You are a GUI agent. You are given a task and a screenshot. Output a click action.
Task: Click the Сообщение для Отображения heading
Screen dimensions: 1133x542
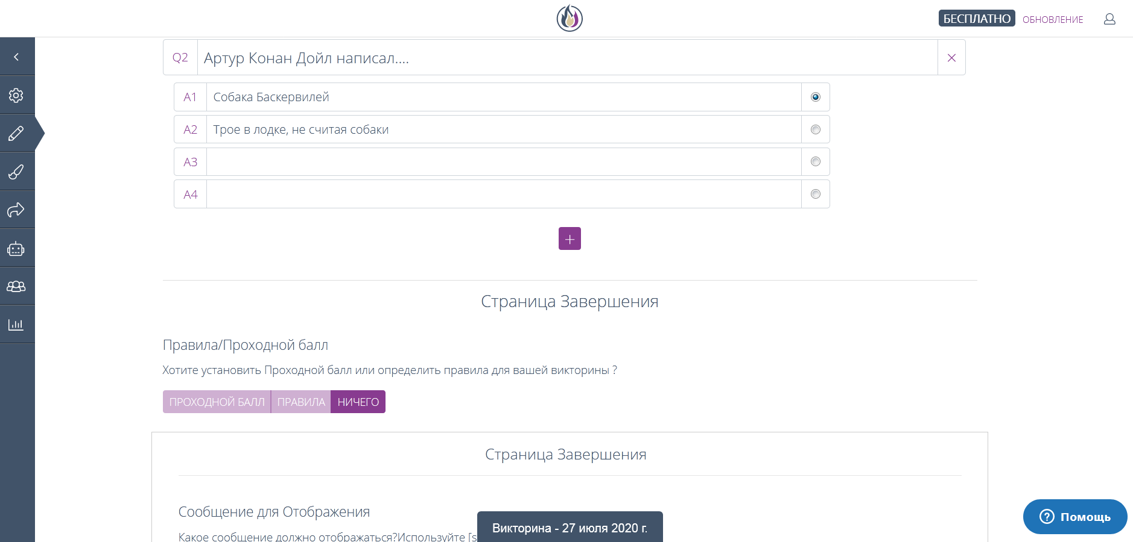point(274,512)
